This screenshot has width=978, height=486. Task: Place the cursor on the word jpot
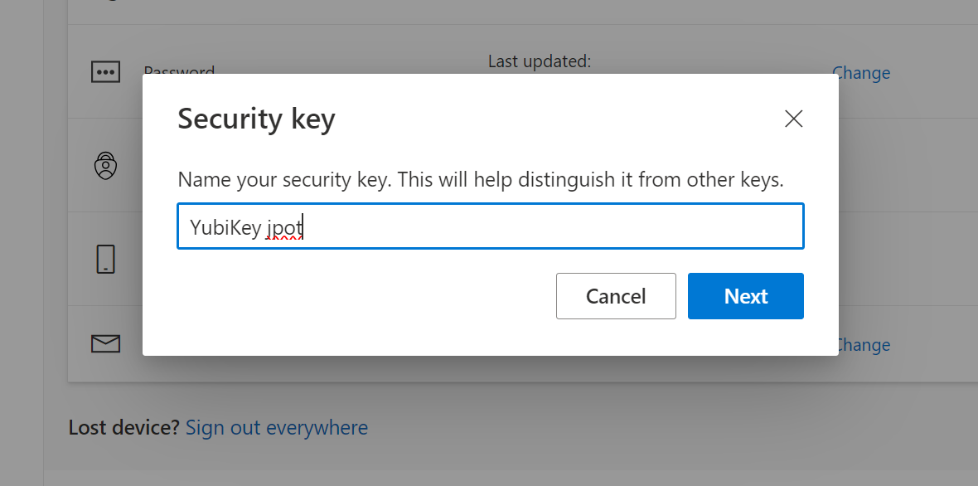[x=286, y=226]
